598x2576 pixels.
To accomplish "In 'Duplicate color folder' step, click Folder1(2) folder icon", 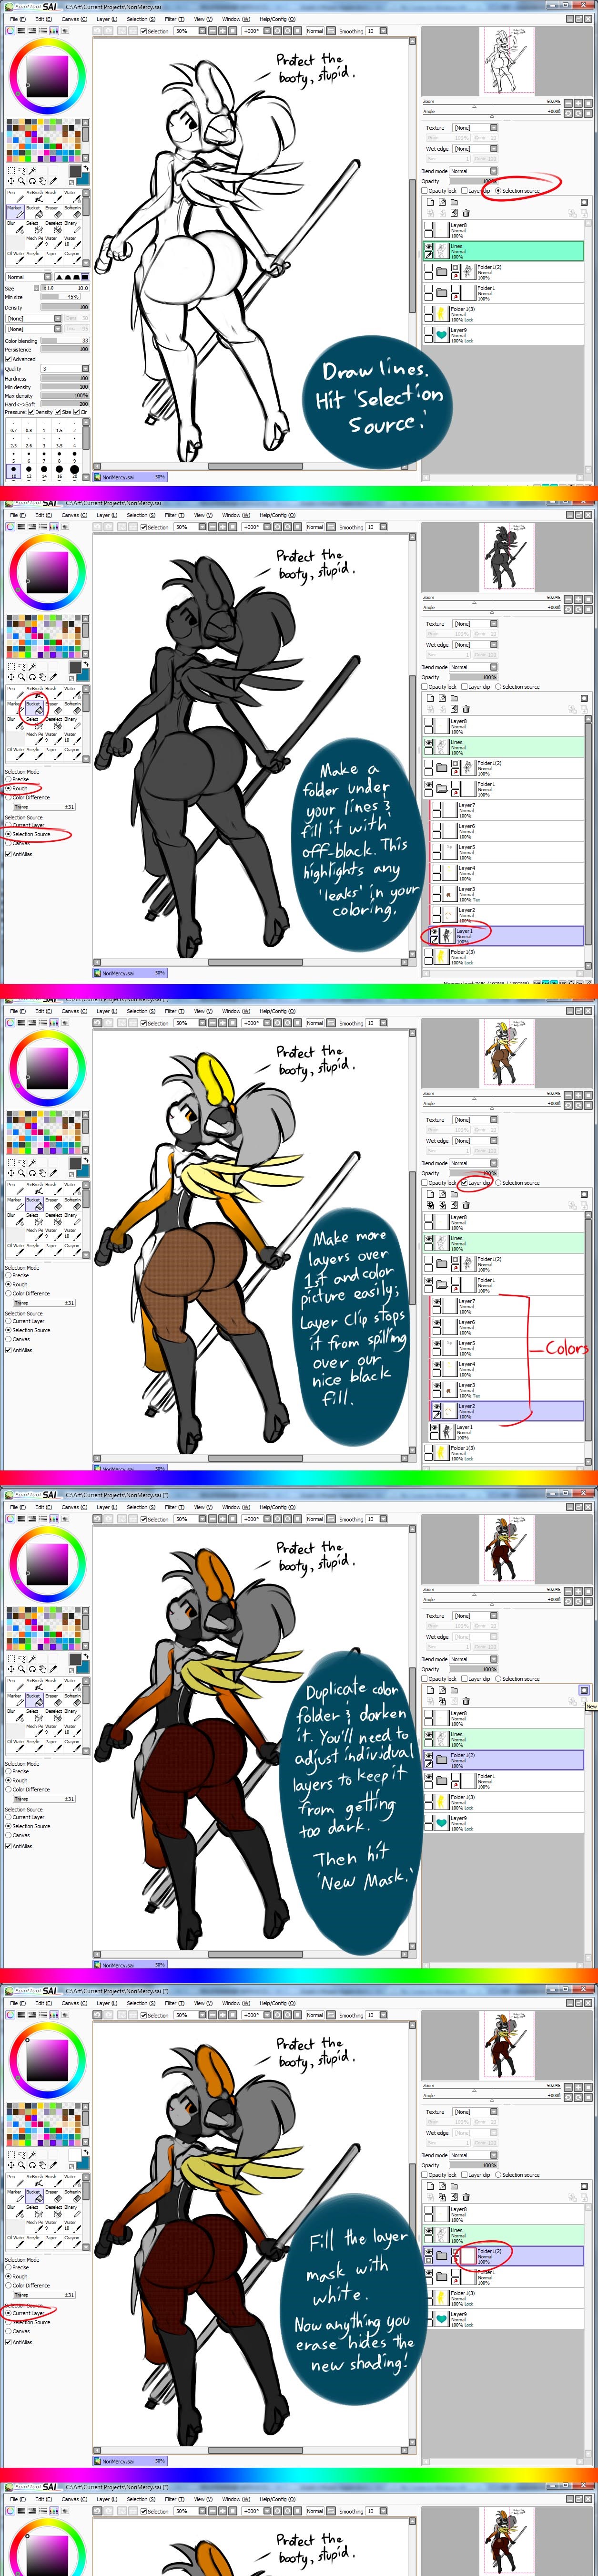I will click(x=441, y=1759).
